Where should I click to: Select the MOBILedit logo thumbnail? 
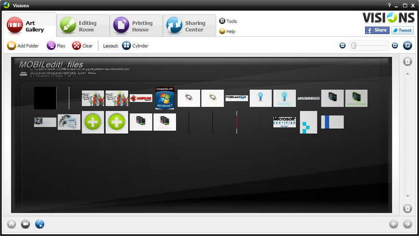pos(237,98)
